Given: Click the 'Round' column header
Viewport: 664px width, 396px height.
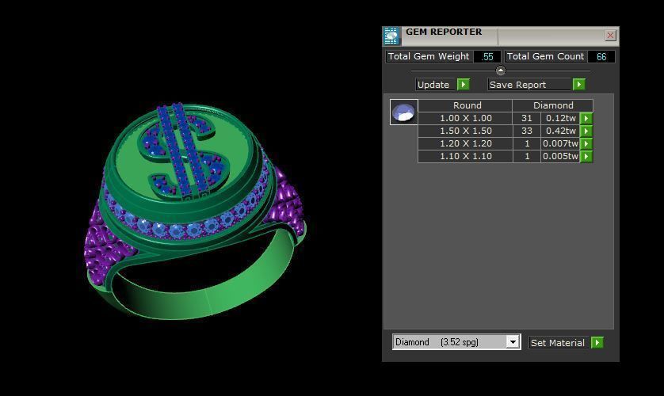Looking at the screenshot, I should [465, 105].
